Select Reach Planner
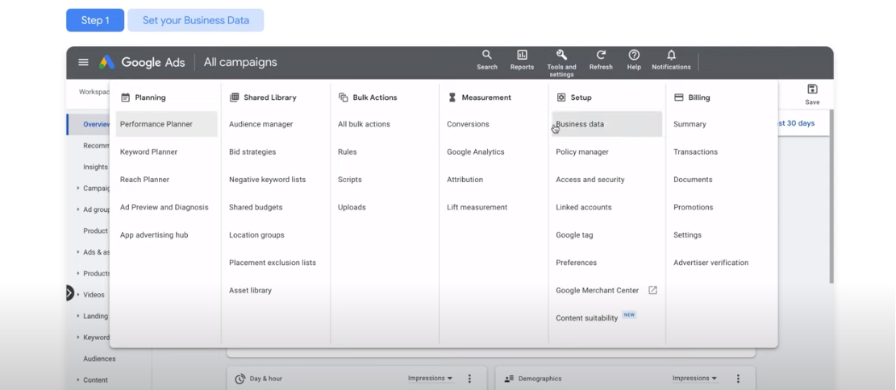Viewport: 896px width, 390px height. click(x=144, y=180)
